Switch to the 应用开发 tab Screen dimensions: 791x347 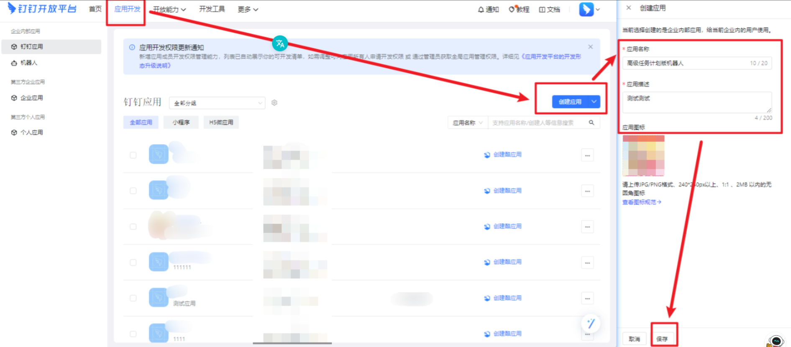pyautogui.click(x=128, y=9)
